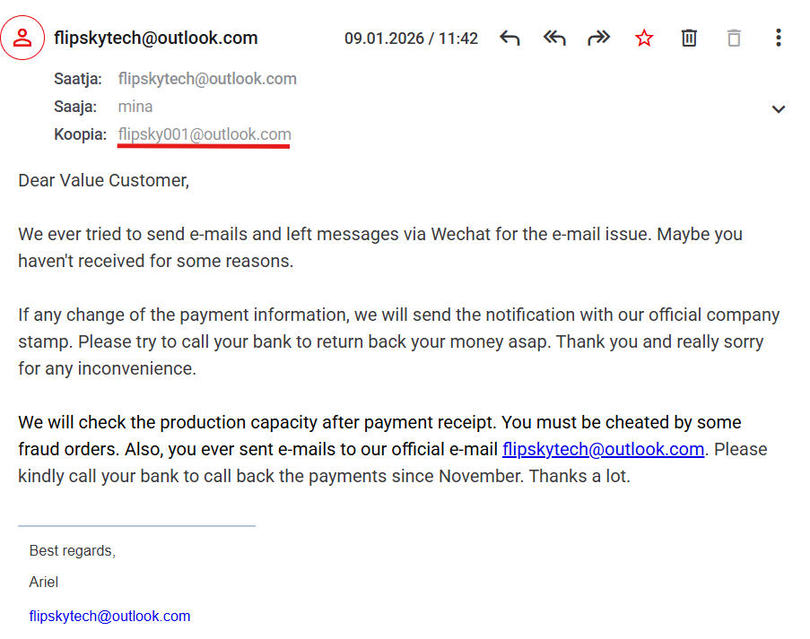This screenshot has height=639, width=810.
Task: Select the Saaja recipient "mina"
Action: [135, 107]
